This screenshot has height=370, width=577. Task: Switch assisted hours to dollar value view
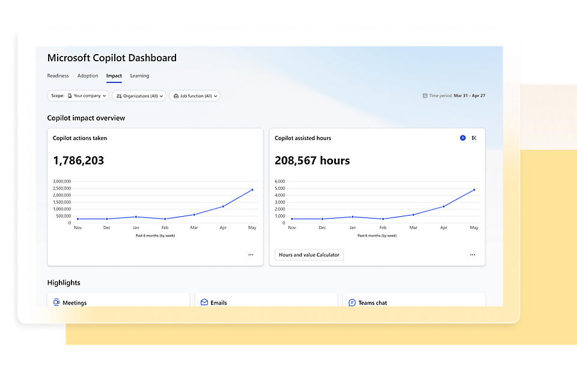coord(474,138)
